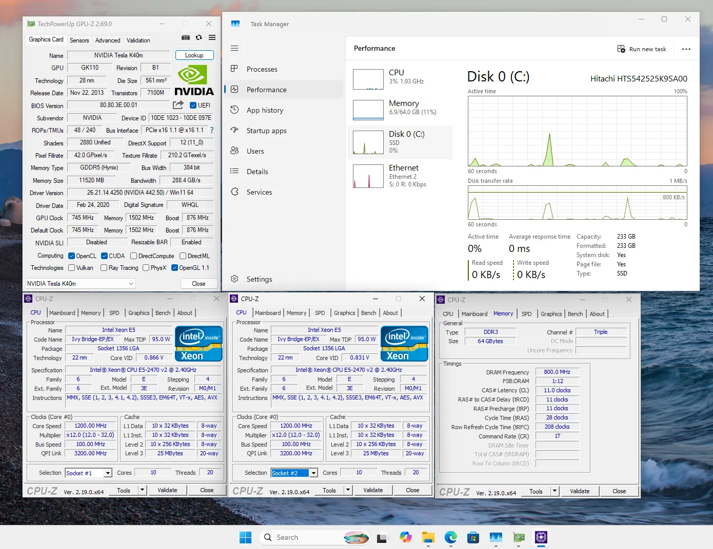Click the Lookup button
The width and height of the screenshot is (713, 549).
(x=194, y=55)
